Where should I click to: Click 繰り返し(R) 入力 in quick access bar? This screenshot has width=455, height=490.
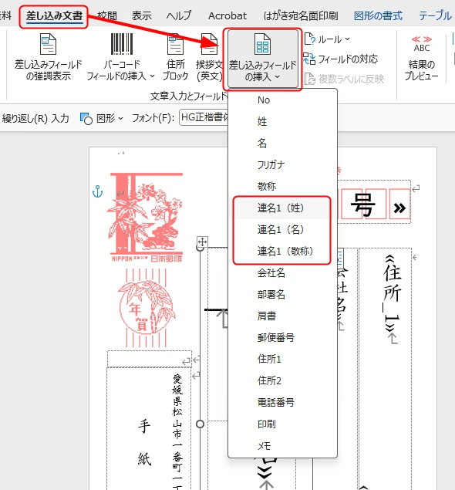pos(35,118)
